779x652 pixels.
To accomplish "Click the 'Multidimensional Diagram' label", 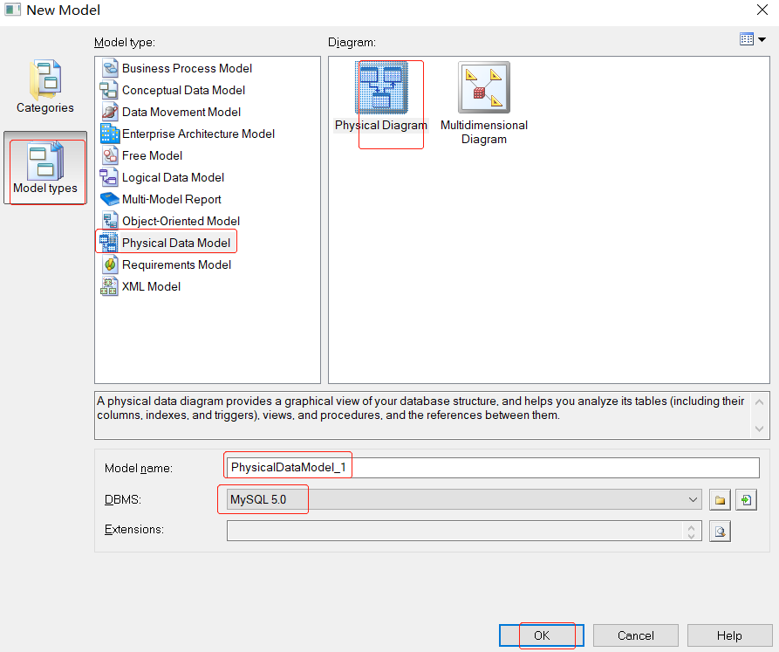I will 484,132.
